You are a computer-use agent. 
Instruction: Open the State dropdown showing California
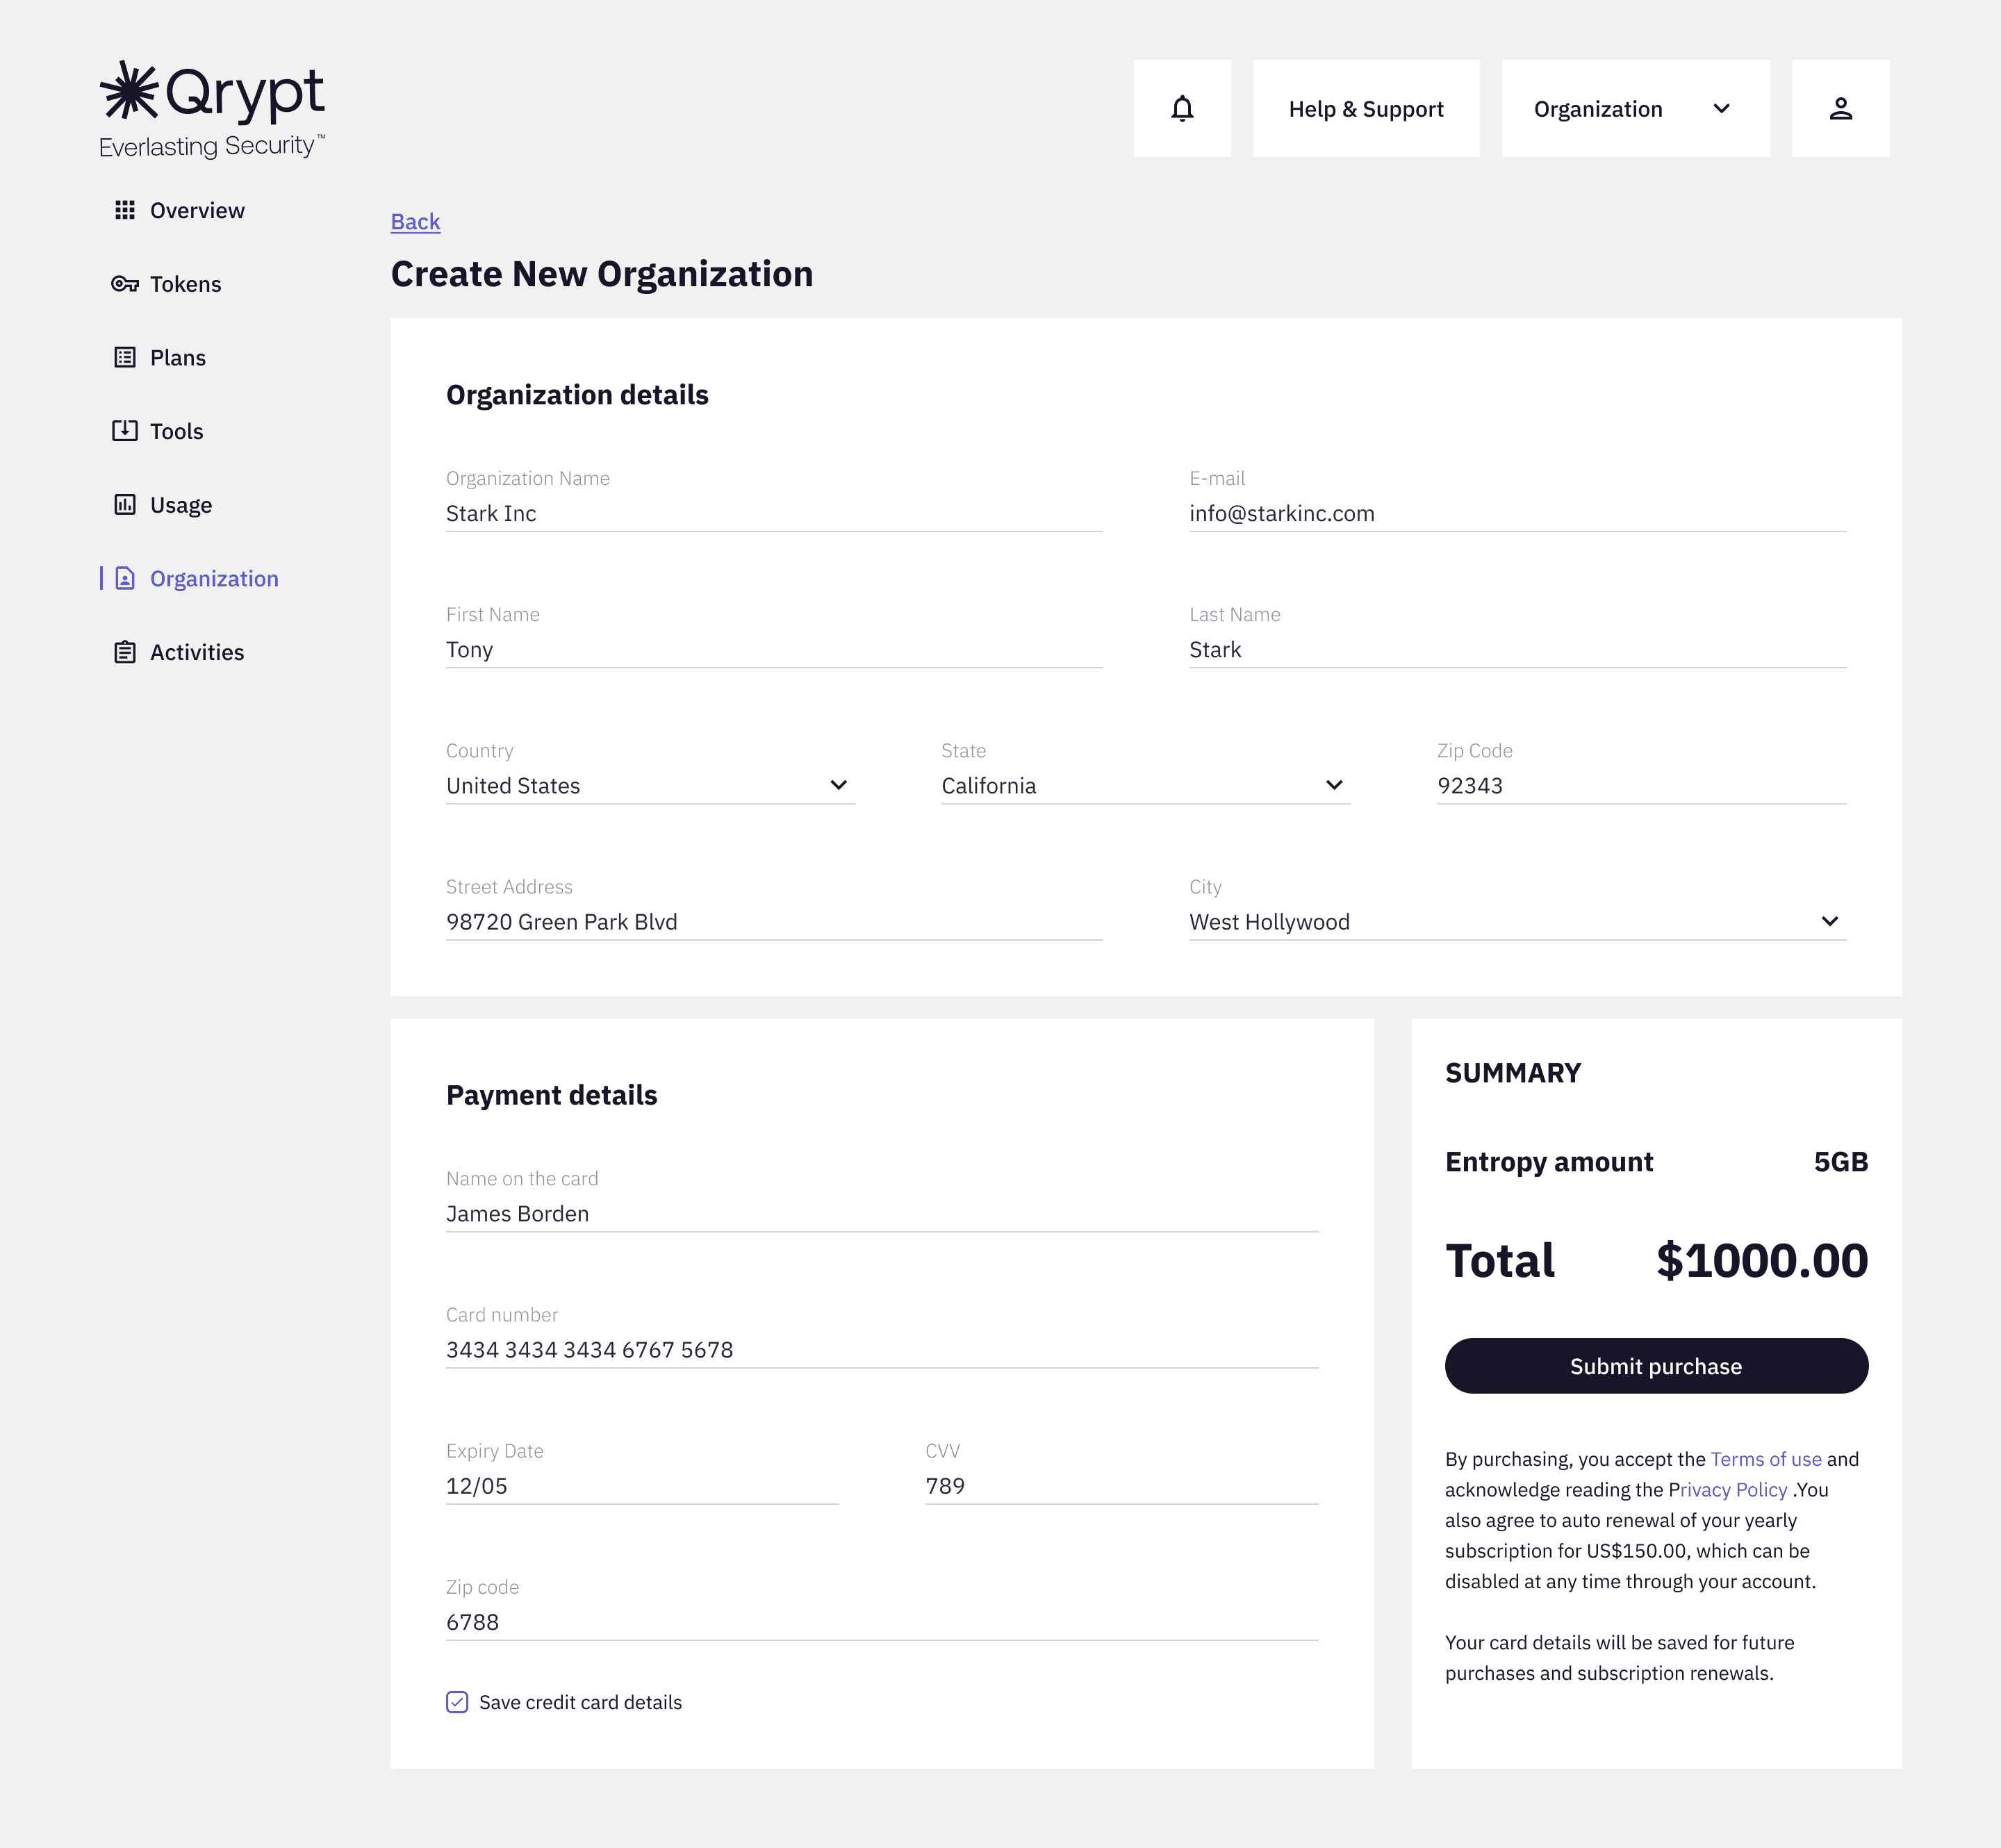[1333, 785]
